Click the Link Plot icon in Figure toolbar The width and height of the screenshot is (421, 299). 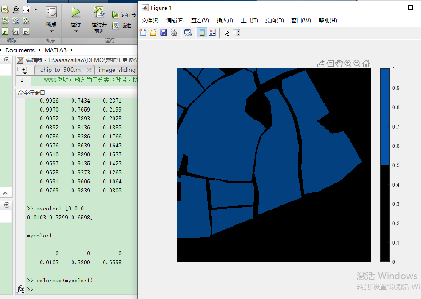(188, 33)
